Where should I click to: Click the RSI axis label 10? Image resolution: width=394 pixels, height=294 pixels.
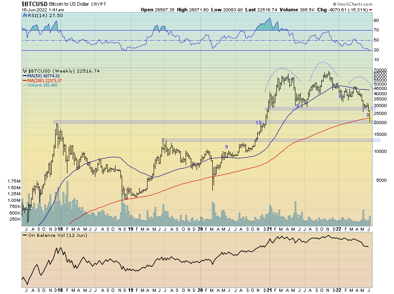[376, 60]
